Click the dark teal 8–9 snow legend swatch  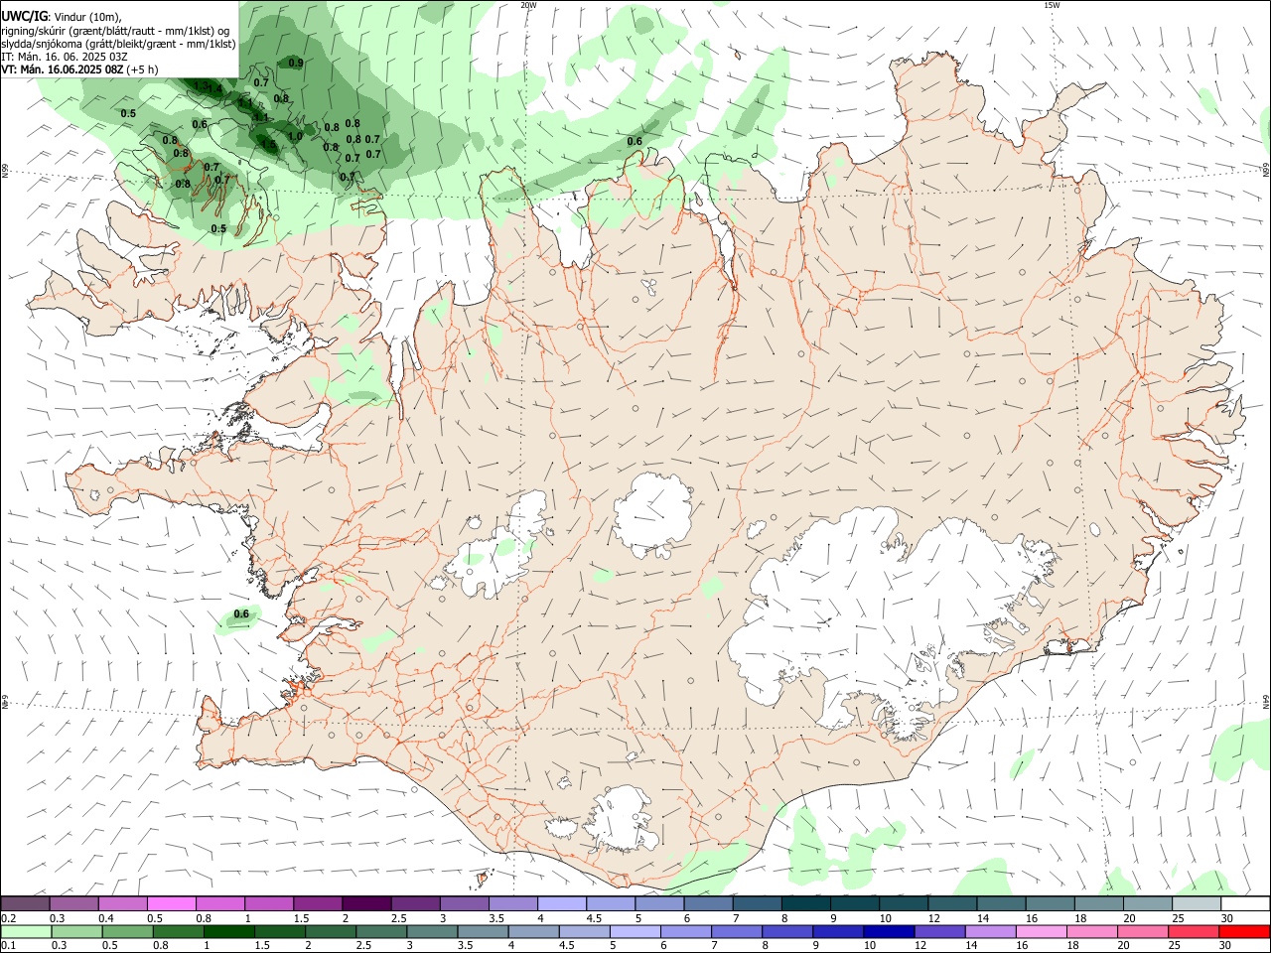[805, 903]
